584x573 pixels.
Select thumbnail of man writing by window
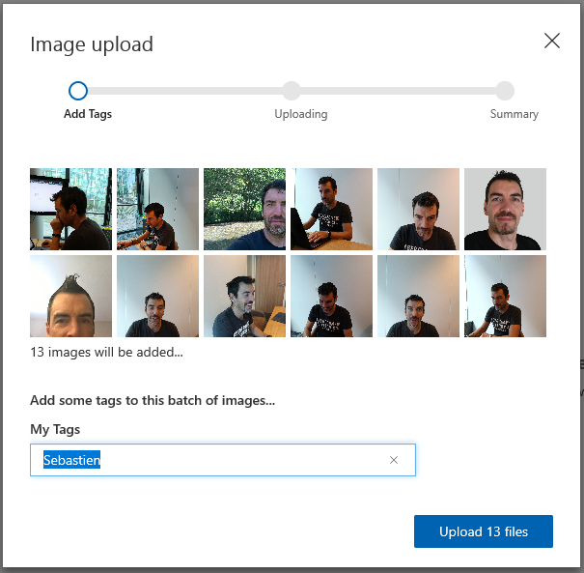(157, 209)
